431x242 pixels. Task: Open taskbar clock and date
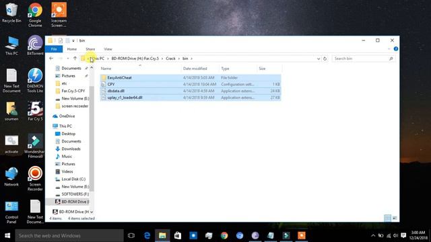[x=418, y=235]
